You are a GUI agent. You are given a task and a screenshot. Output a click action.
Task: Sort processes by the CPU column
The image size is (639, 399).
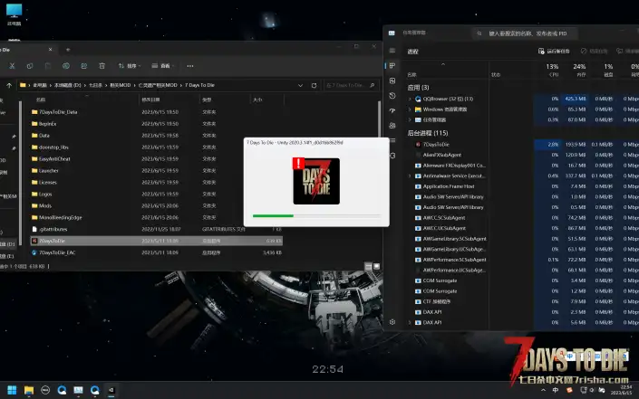click(553, 70)
